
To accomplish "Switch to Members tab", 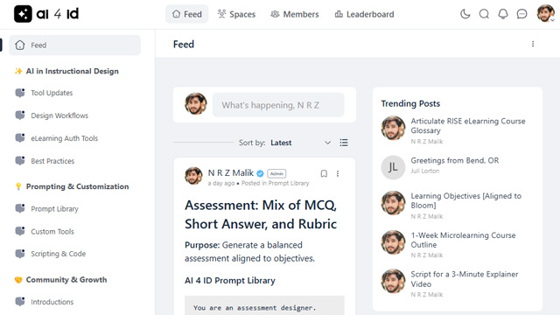I will tap(295, 14).
